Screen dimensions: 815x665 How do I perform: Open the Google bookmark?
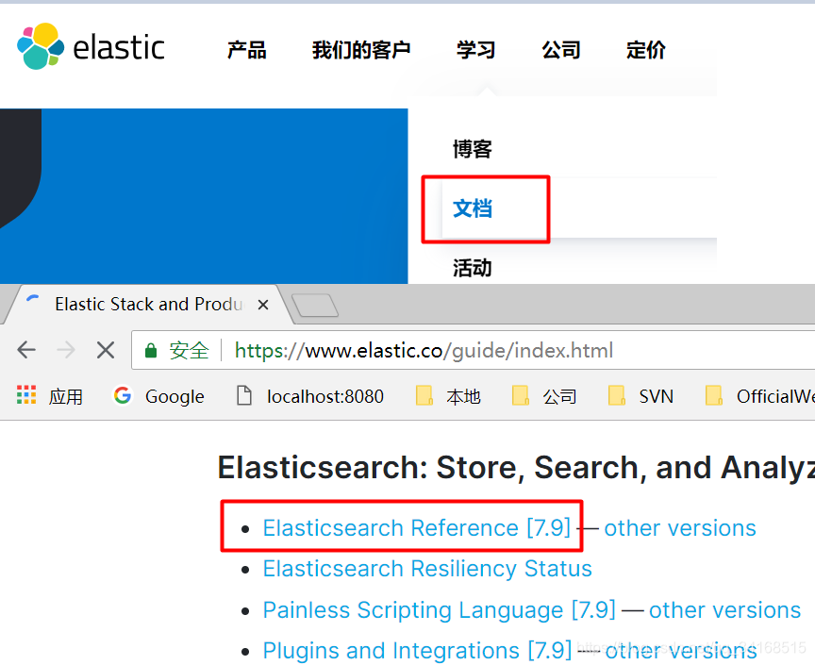[x=159, y=396]
